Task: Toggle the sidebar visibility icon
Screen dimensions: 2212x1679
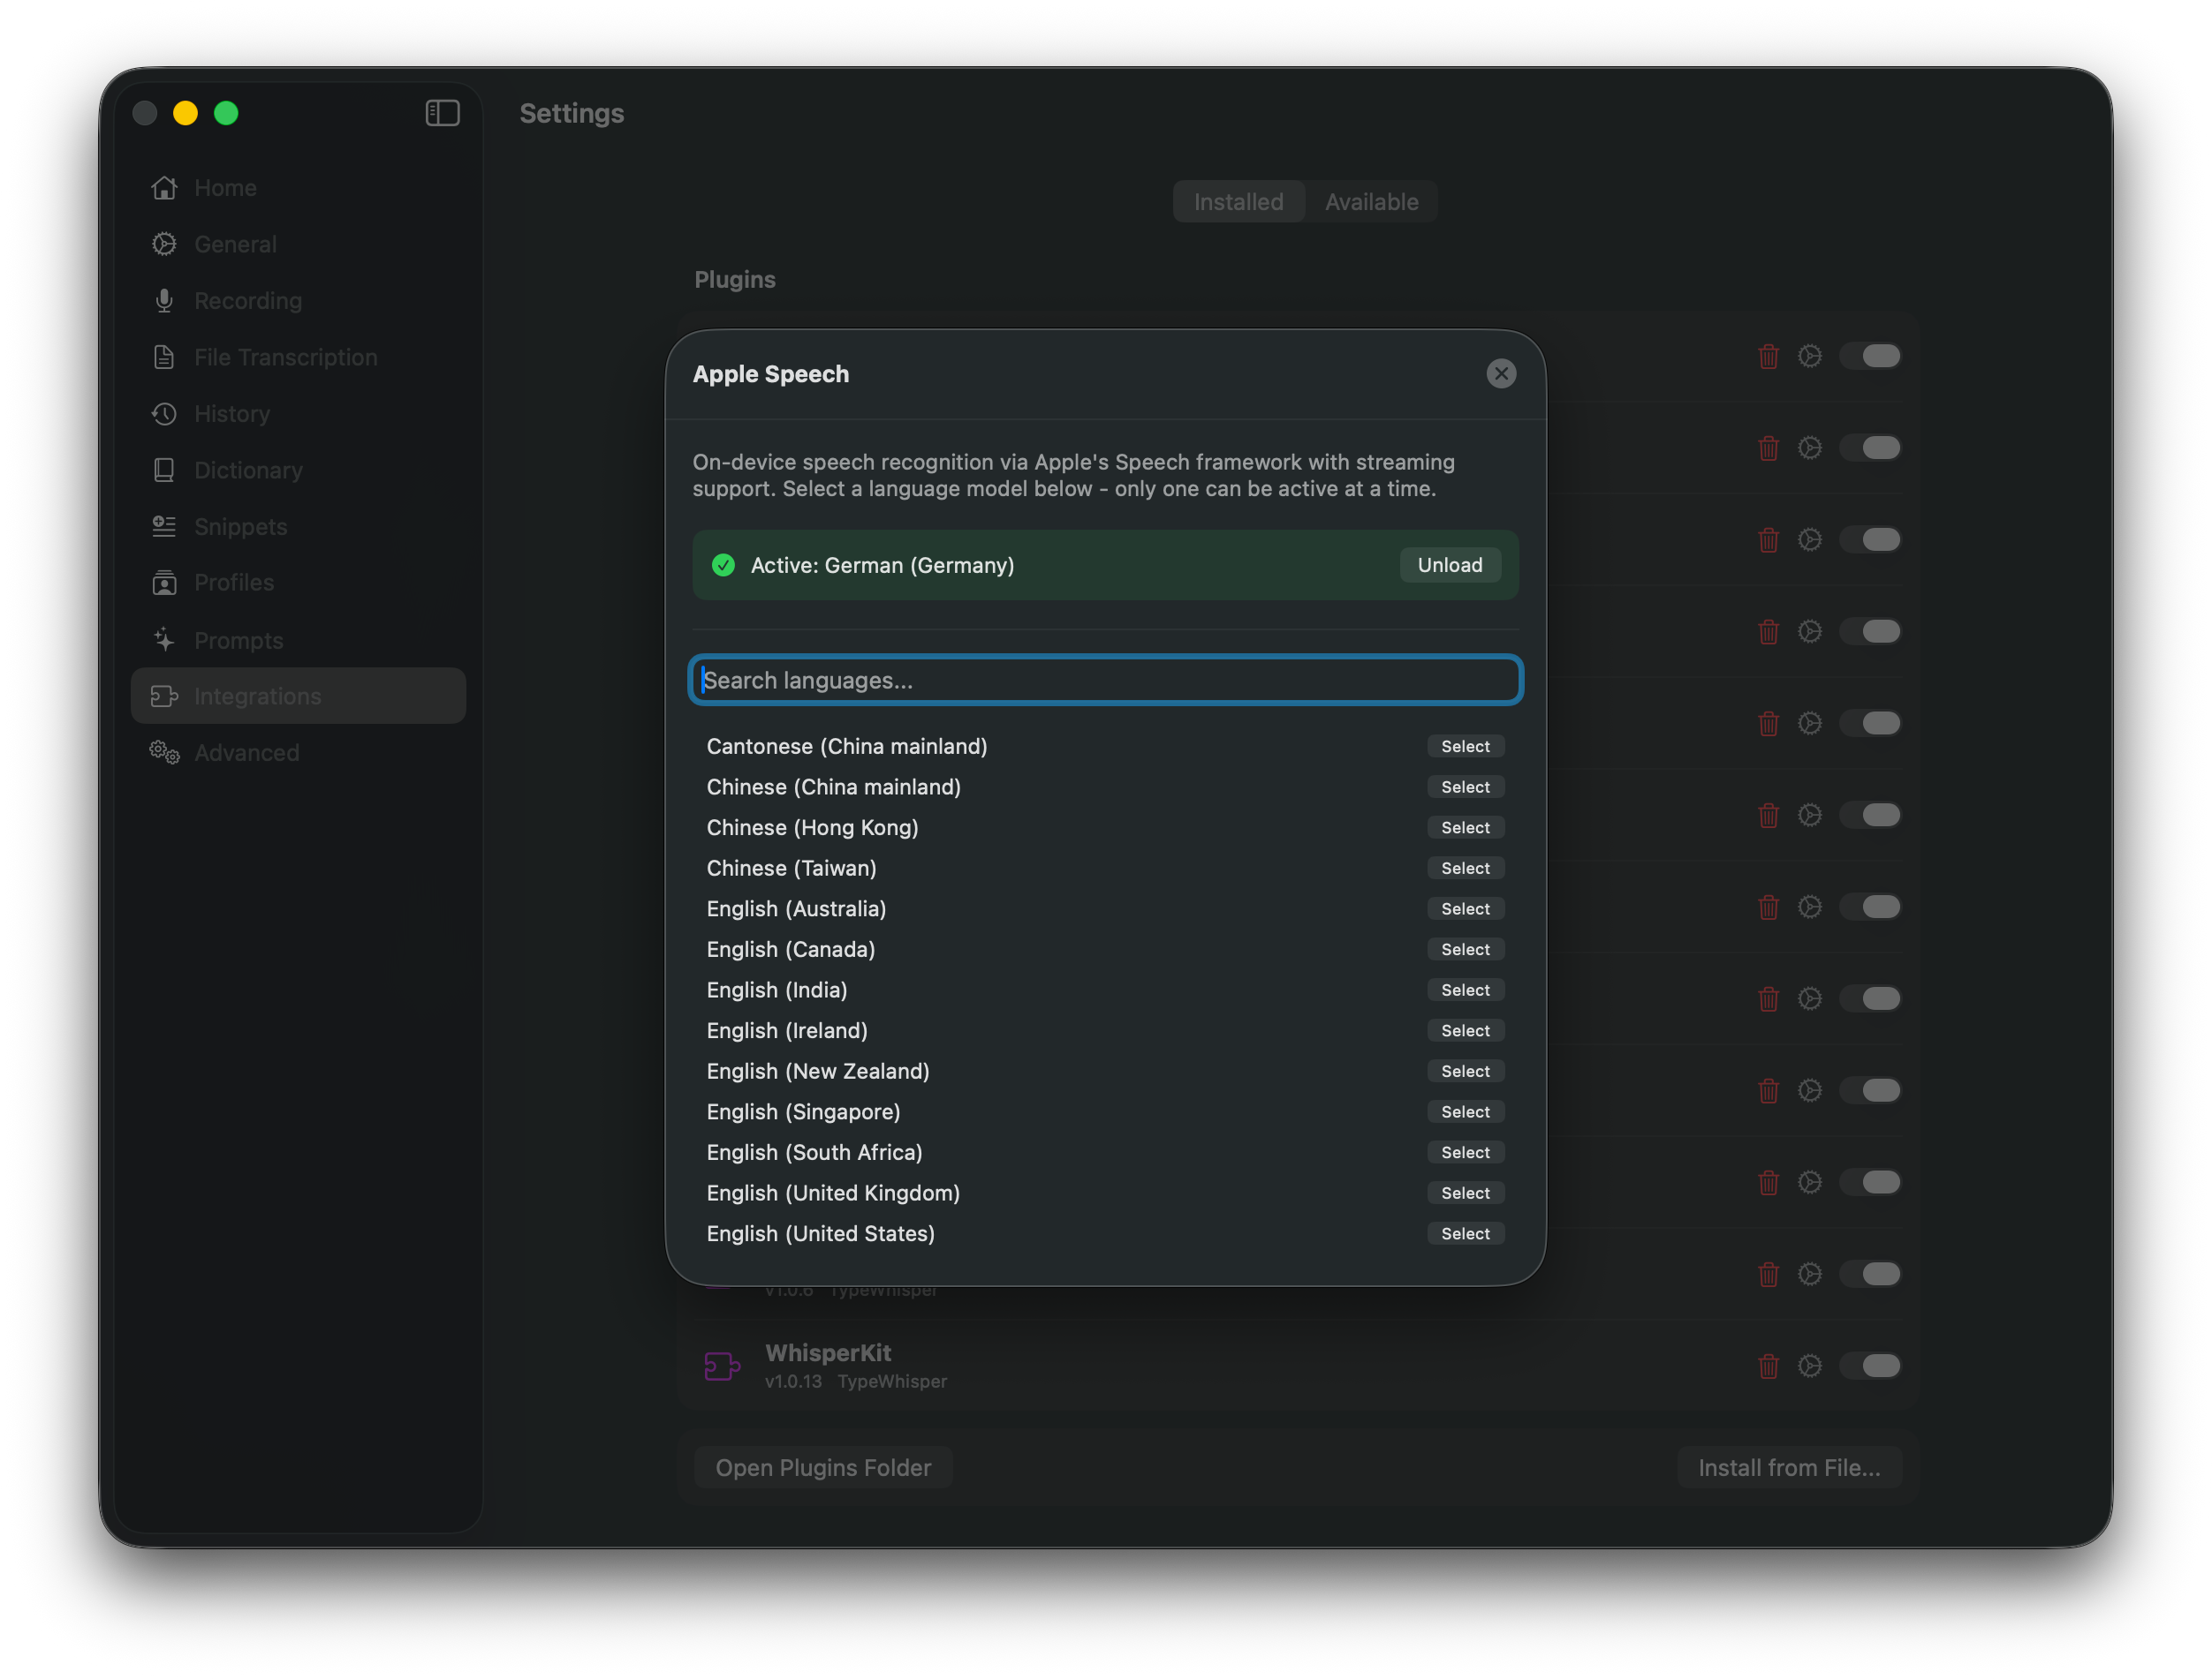Action: [x=441, y=112]
